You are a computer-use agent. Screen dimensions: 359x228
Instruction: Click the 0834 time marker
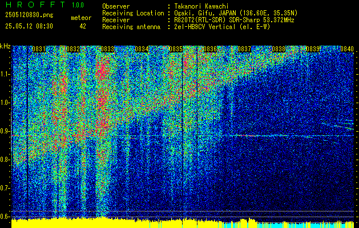click(142, 49)
